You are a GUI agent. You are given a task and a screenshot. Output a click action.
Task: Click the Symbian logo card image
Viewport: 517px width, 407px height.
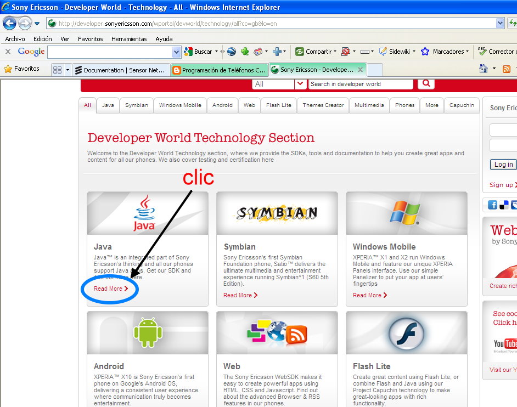pos(277,213)
